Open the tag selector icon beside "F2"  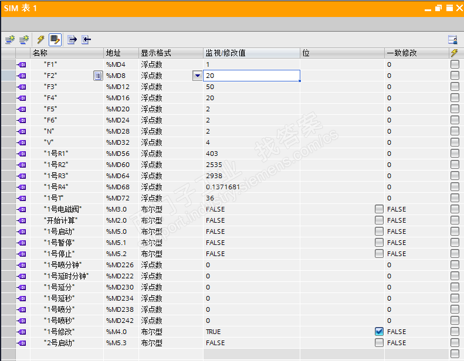98,76
